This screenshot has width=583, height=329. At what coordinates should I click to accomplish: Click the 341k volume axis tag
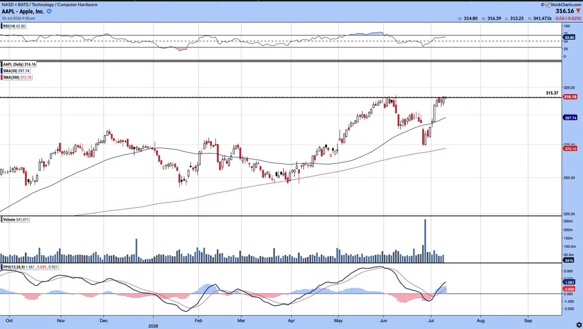click(x=568, y=261)
